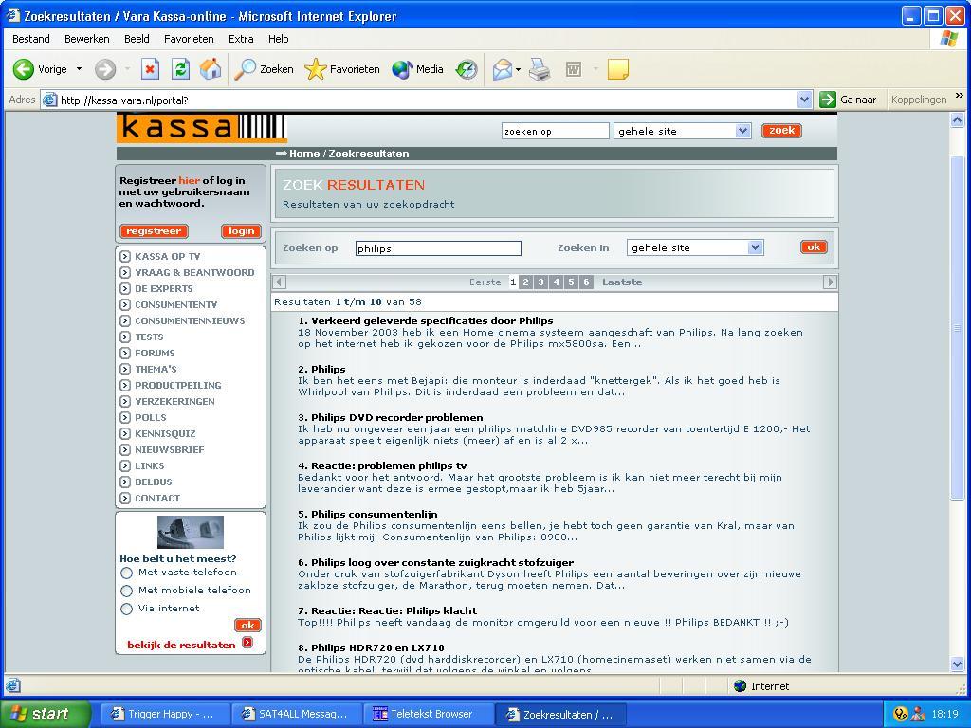Viewport: 971px width, 728px height.
Task: Print the page with the printer icon
Action: click(x=540, y=69)
